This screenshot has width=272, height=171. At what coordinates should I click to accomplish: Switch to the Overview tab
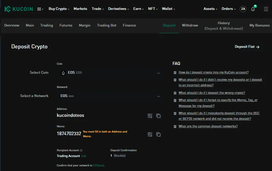tap(12, 25)
